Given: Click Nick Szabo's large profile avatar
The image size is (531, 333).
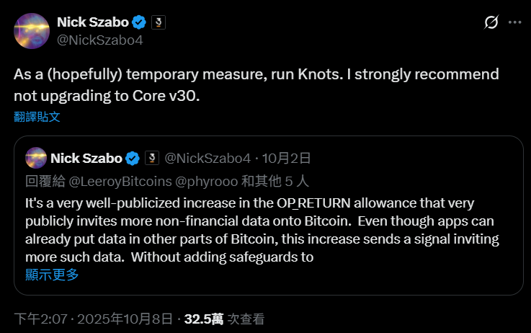Looking at the screenshot, I should coord(33,32).
